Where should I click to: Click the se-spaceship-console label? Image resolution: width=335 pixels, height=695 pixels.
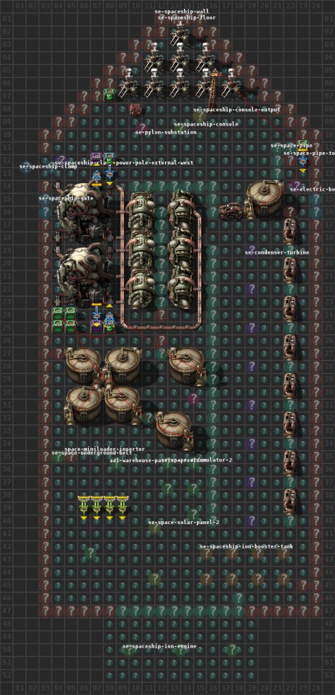[206, 124]
